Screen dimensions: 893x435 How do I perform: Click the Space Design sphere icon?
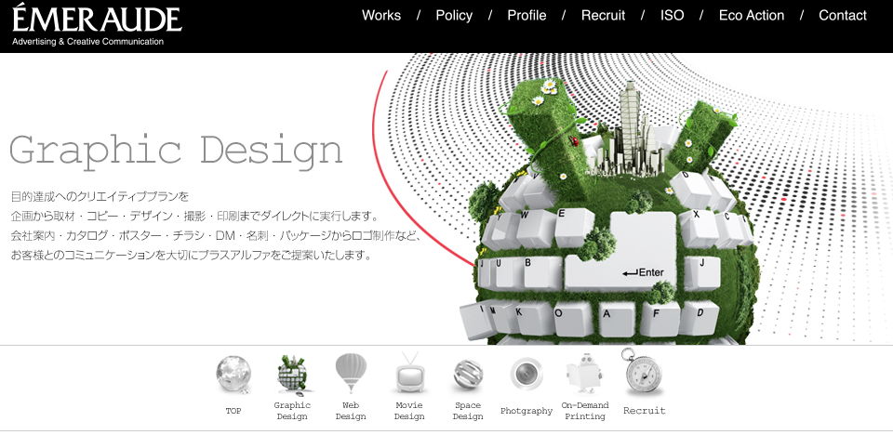click(x=468, y=375)
